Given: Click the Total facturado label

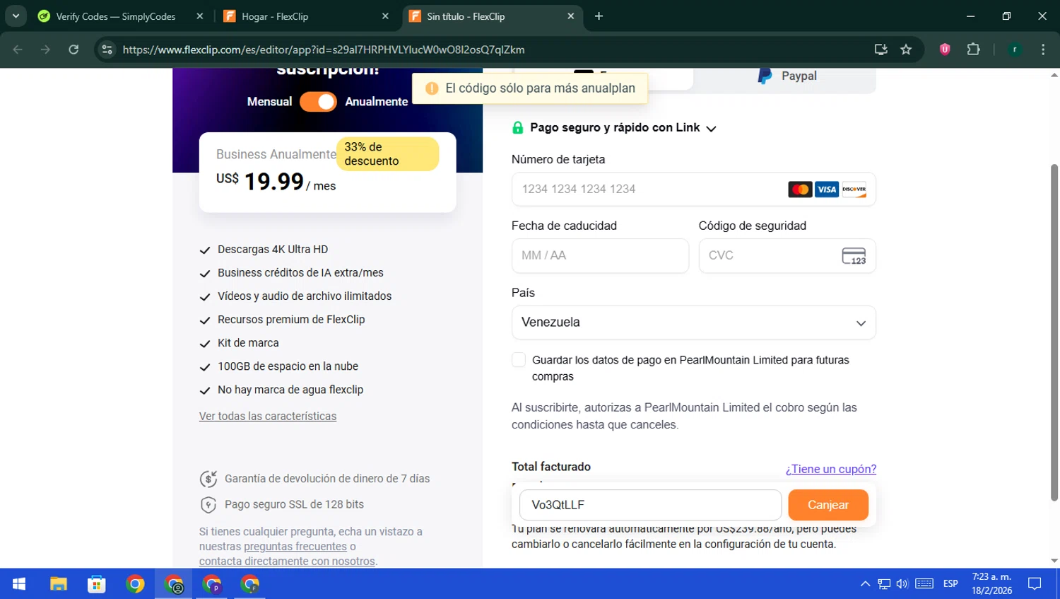Looking at the screenshot, I should pyautogui.click(x=551, y=467).
